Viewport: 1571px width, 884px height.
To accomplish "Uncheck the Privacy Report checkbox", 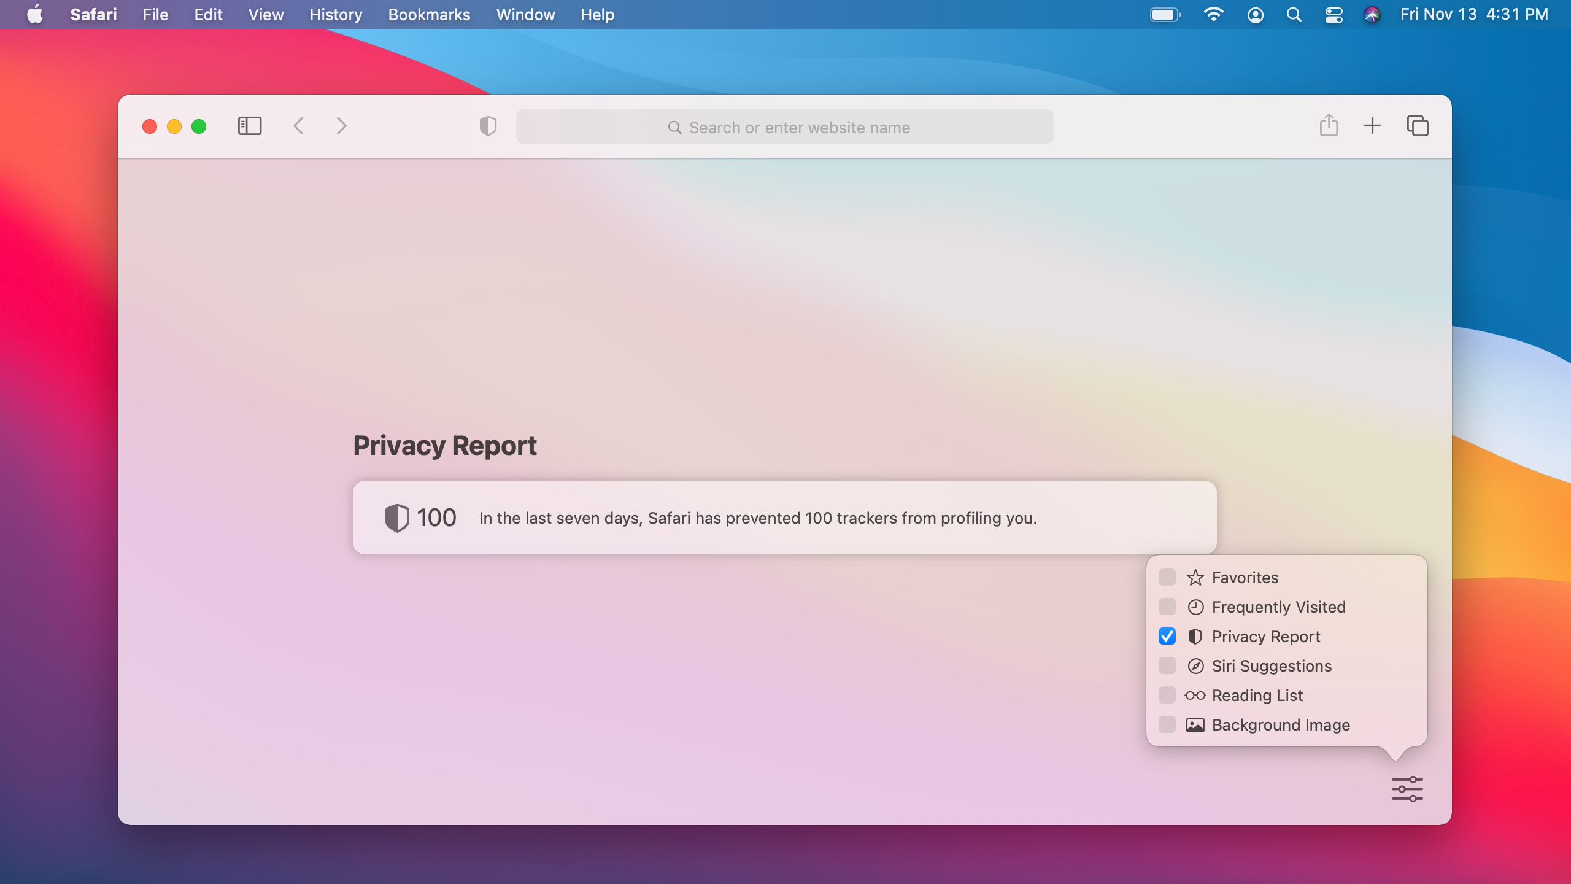I will 1167,636.
